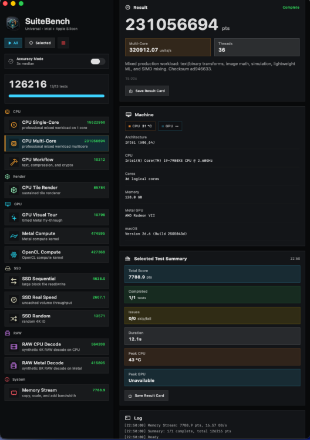Image resolution: width=310 pixels, height=440 pixels.
Task: Save Result Card in Result panel
Action: [x=147, y=91]
